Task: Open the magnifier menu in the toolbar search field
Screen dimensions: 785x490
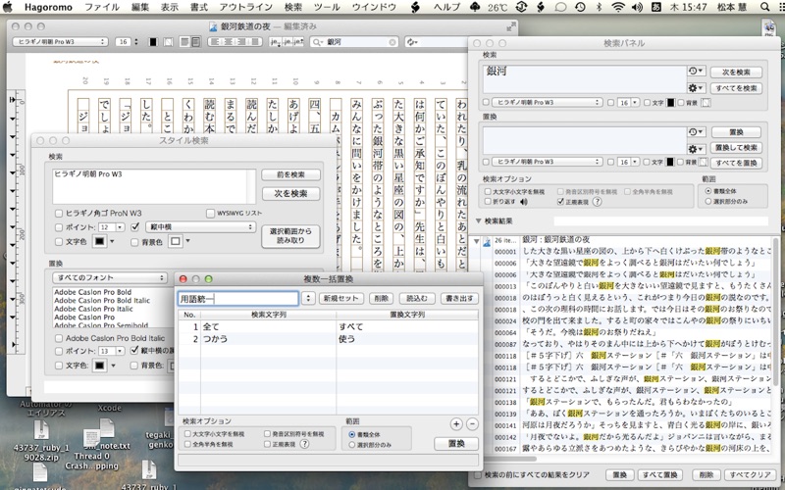Action: click(x=317, y=42)
